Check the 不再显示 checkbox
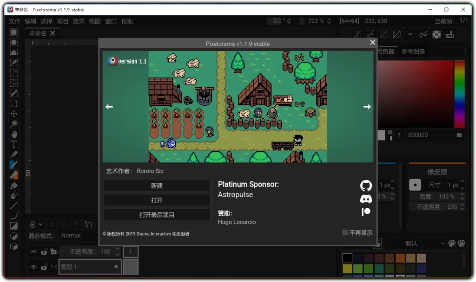Screen dimensions: 476x282 (x=344, y=232)
